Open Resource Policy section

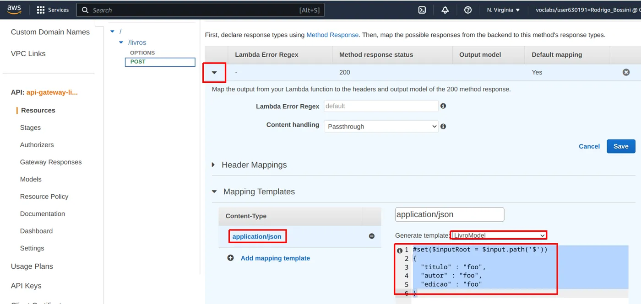pos(44,197)
